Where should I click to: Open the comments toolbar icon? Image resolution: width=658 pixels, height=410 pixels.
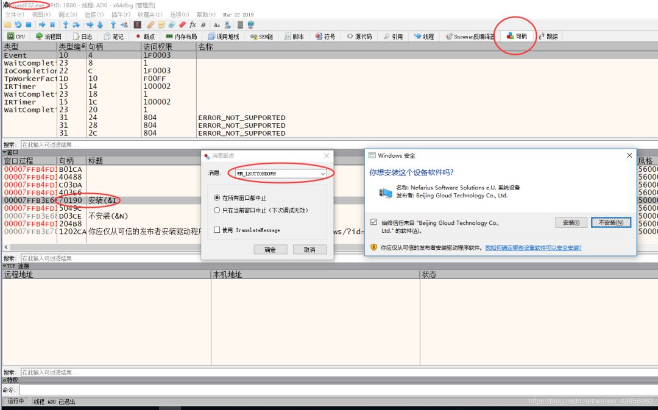161,25
